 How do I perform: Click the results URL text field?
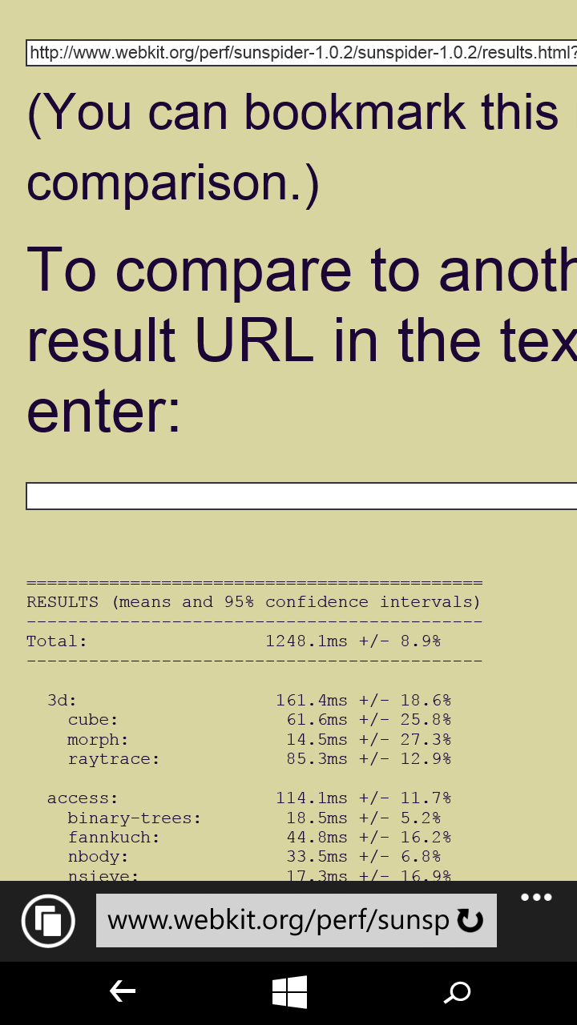coord(301,53)
